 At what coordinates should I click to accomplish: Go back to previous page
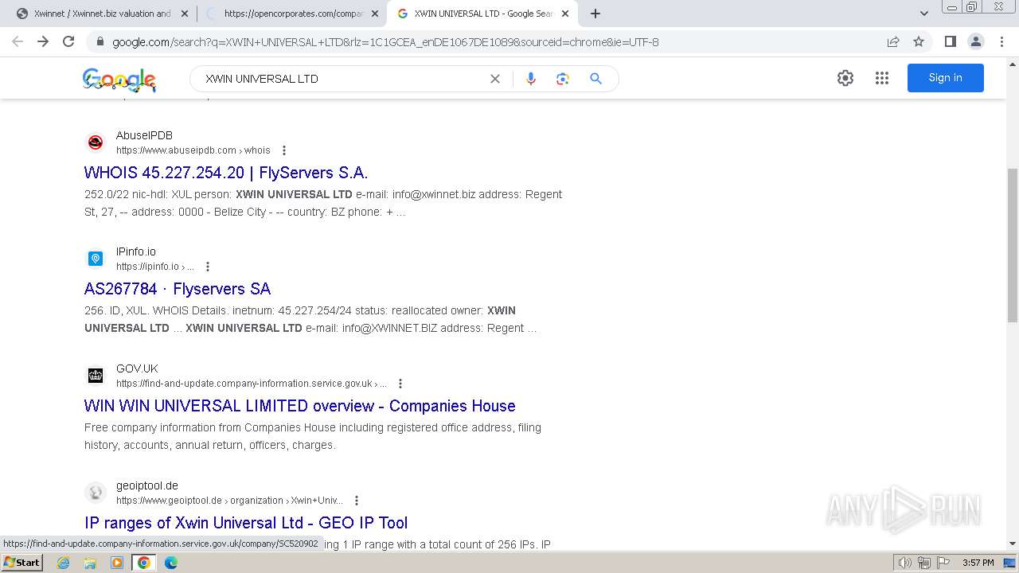click(x=18, y=41)
